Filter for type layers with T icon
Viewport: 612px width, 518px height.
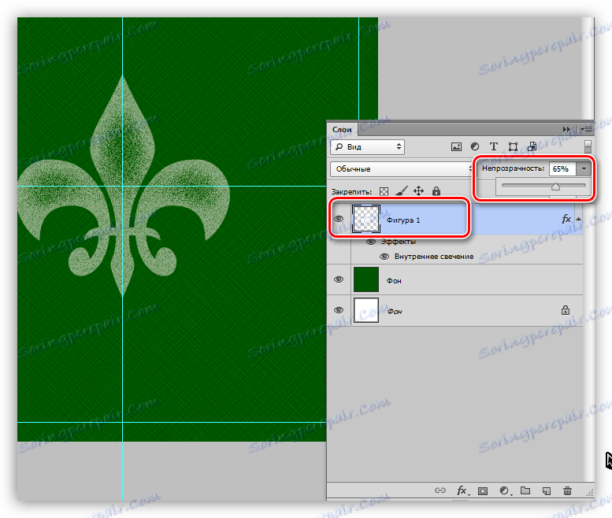[494, 146]
